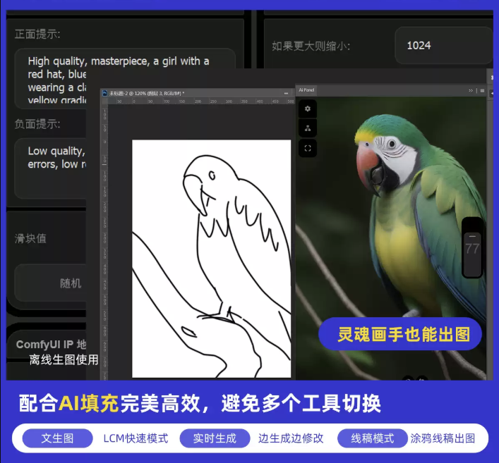Viewport: 499px width, 463px height.
Task: Open the AI Panel settings gear icon
Action: 308,109
